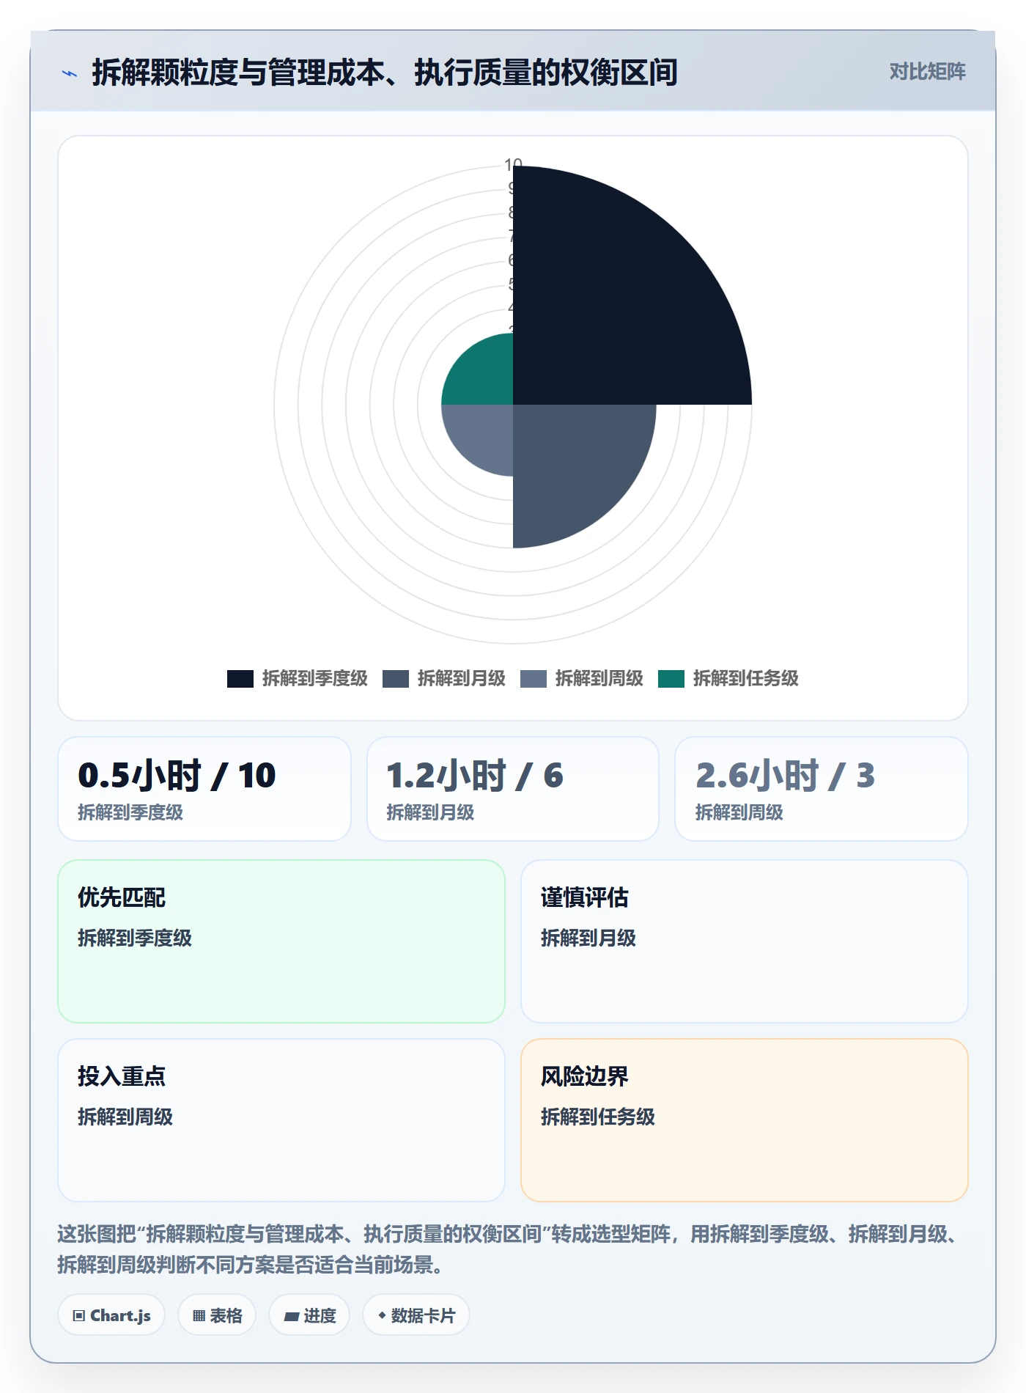
Task: Click the gray-blue 周级 chart segment
Action: pos(484,434)
